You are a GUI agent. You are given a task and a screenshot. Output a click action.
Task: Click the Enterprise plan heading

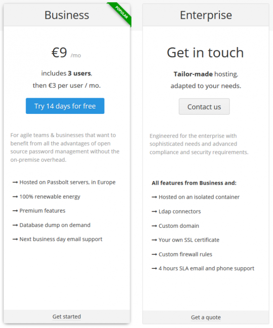click(206, 15)
